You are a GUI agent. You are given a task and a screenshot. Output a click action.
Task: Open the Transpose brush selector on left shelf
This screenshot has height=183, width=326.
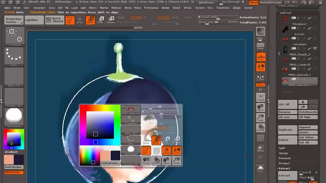coord(15,36)
